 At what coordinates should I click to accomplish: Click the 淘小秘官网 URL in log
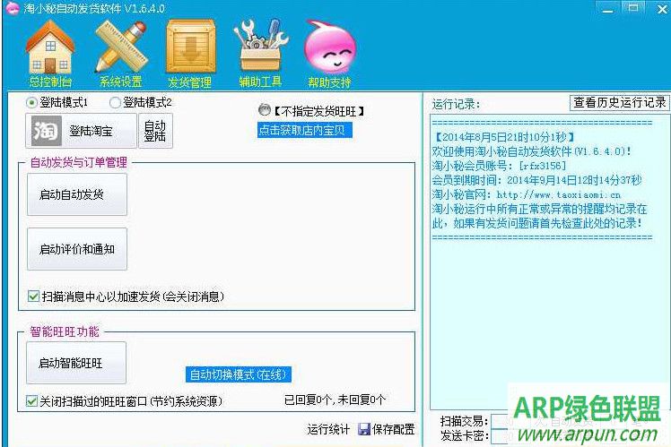559,195
